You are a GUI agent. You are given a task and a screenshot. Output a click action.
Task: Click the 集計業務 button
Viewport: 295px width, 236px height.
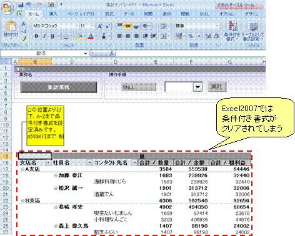[x=59, y=87]
